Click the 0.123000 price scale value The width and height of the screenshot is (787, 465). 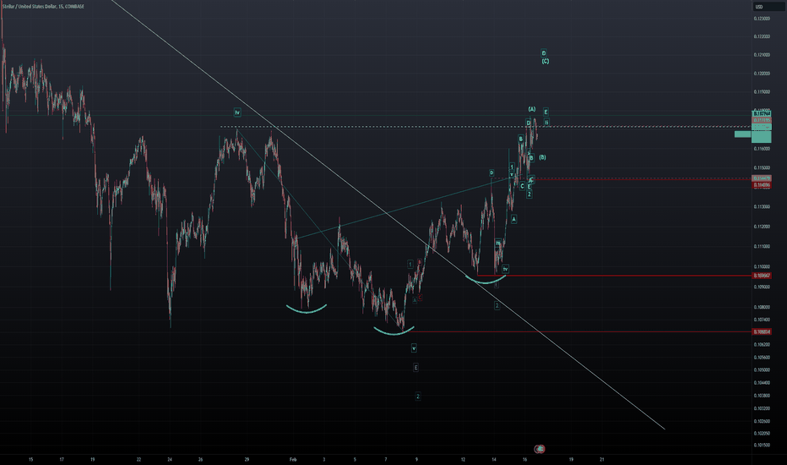tap(762, 19)
